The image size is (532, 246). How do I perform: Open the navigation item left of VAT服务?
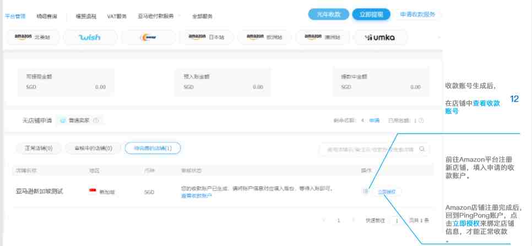tap(86, 16)
